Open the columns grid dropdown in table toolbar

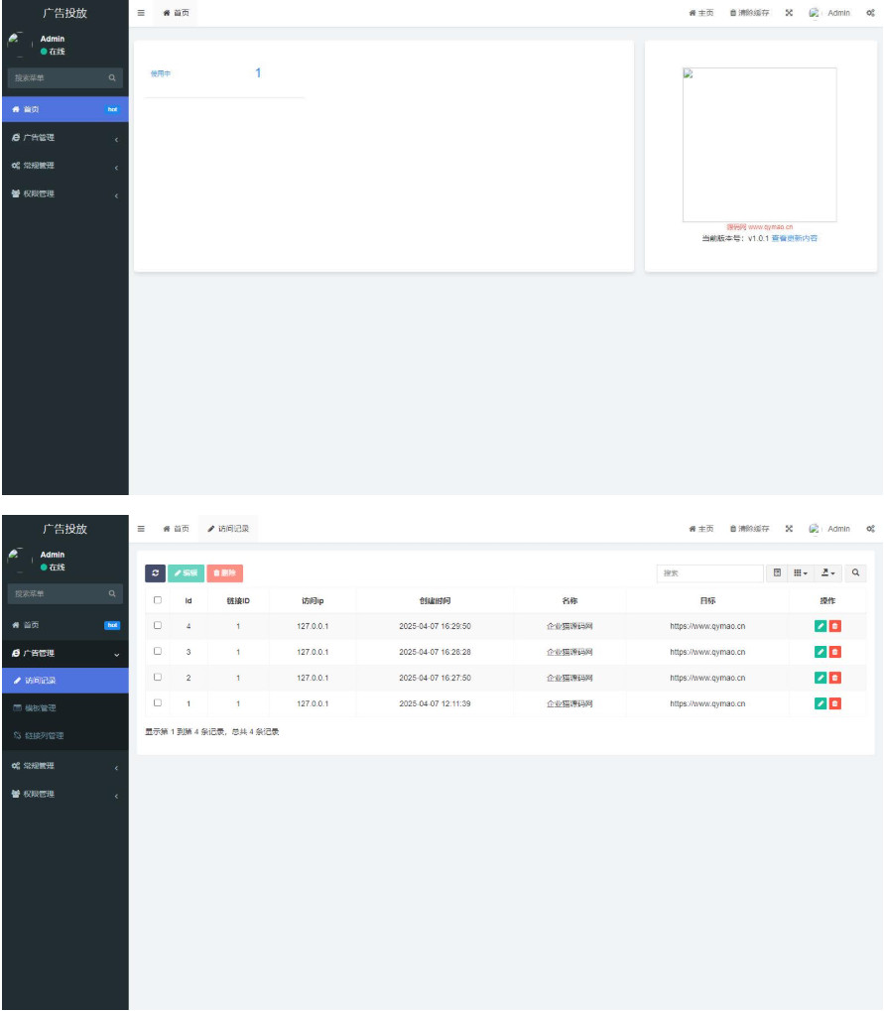(x=801, y=572)
